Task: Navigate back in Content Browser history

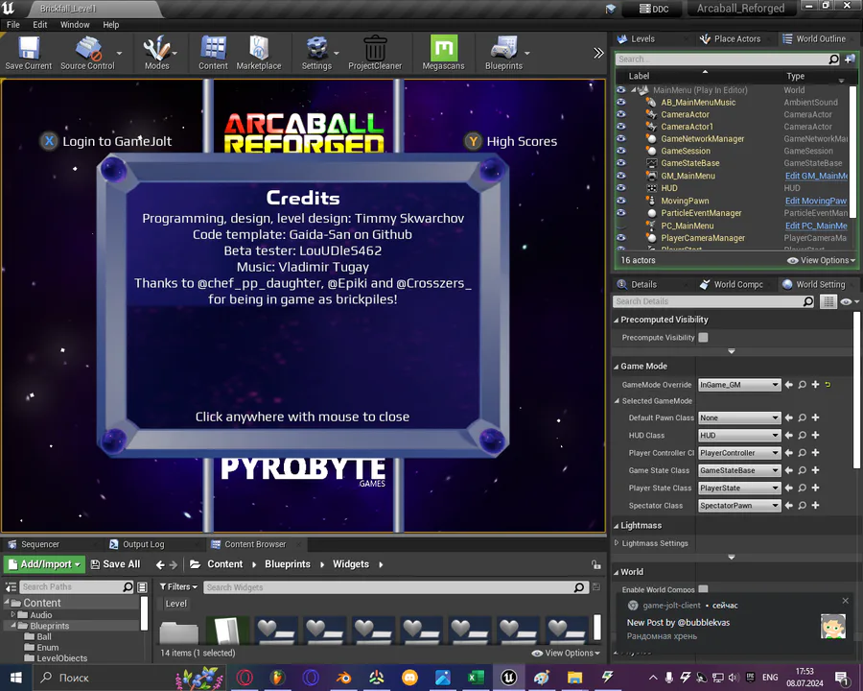Action: tap(160, 564)
